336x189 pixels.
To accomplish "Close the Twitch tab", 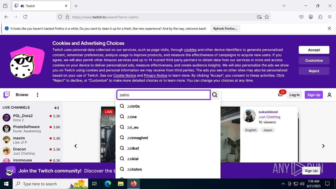I will pyautogui.click(x=66, y=6).
